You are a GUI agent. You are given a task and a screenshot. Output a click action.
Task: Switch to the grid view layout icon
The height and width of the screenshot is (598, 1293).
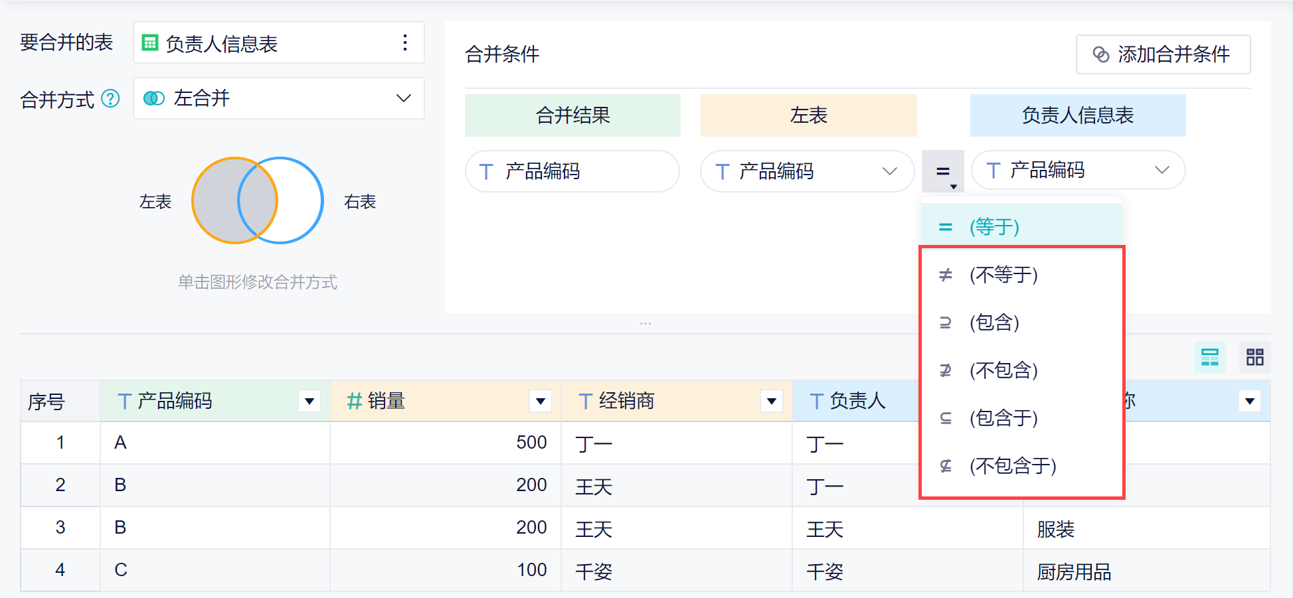1254,357
